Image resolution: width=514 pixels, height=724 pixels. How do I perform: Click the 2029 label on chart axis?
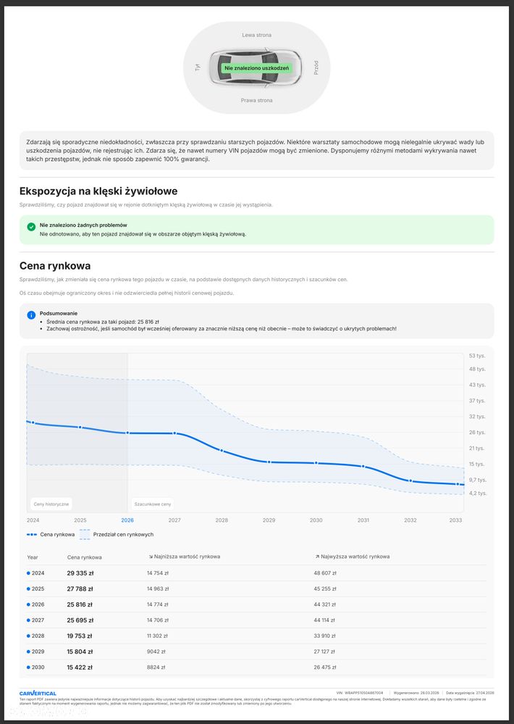click(x=269, y=520)
